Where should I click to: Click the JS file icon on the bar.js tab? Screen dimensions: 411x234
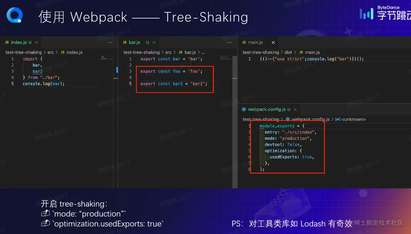pyautogui.click(x=125, y=42)
